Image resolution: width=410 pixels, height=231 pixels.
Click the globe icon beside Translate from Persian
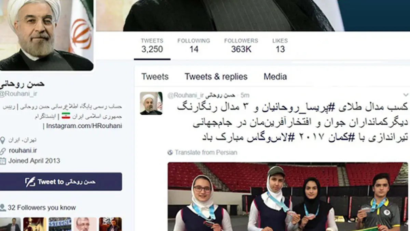(170, 153)
